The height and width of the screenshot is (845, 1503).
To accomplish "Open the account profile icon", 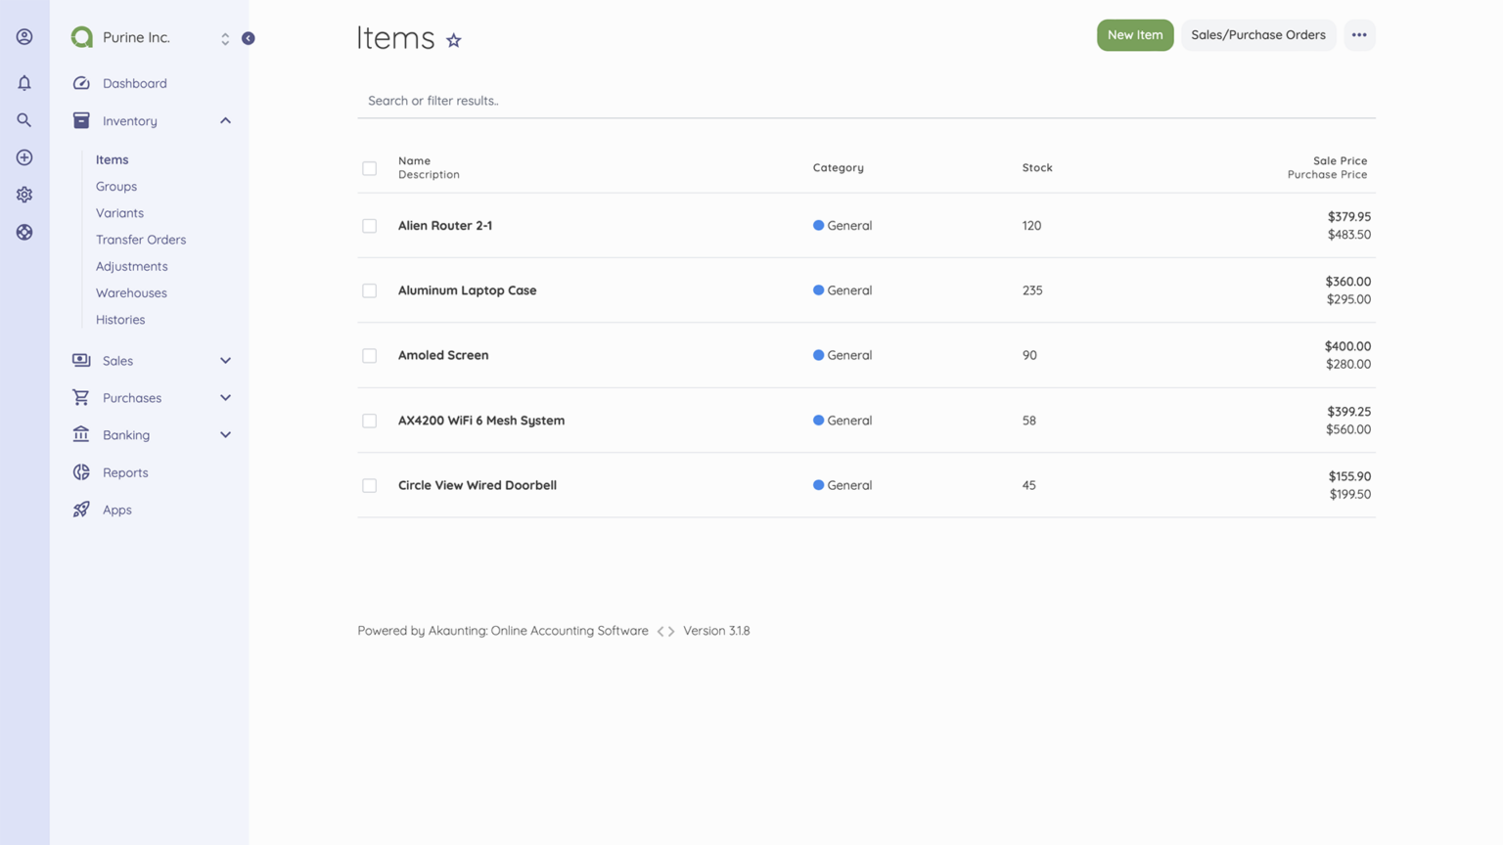I will pos(23,36).
